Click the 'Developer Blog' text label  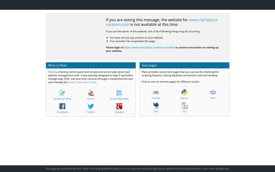(62, 99)
